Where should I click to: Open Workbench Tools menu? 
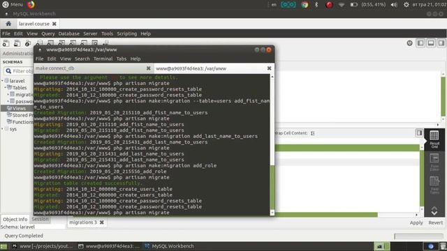click(107, 33)
